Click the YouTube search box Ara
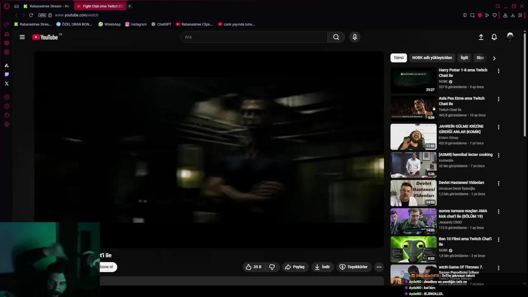The width and height of the screenshot is (528, 297). click(254, 37)
